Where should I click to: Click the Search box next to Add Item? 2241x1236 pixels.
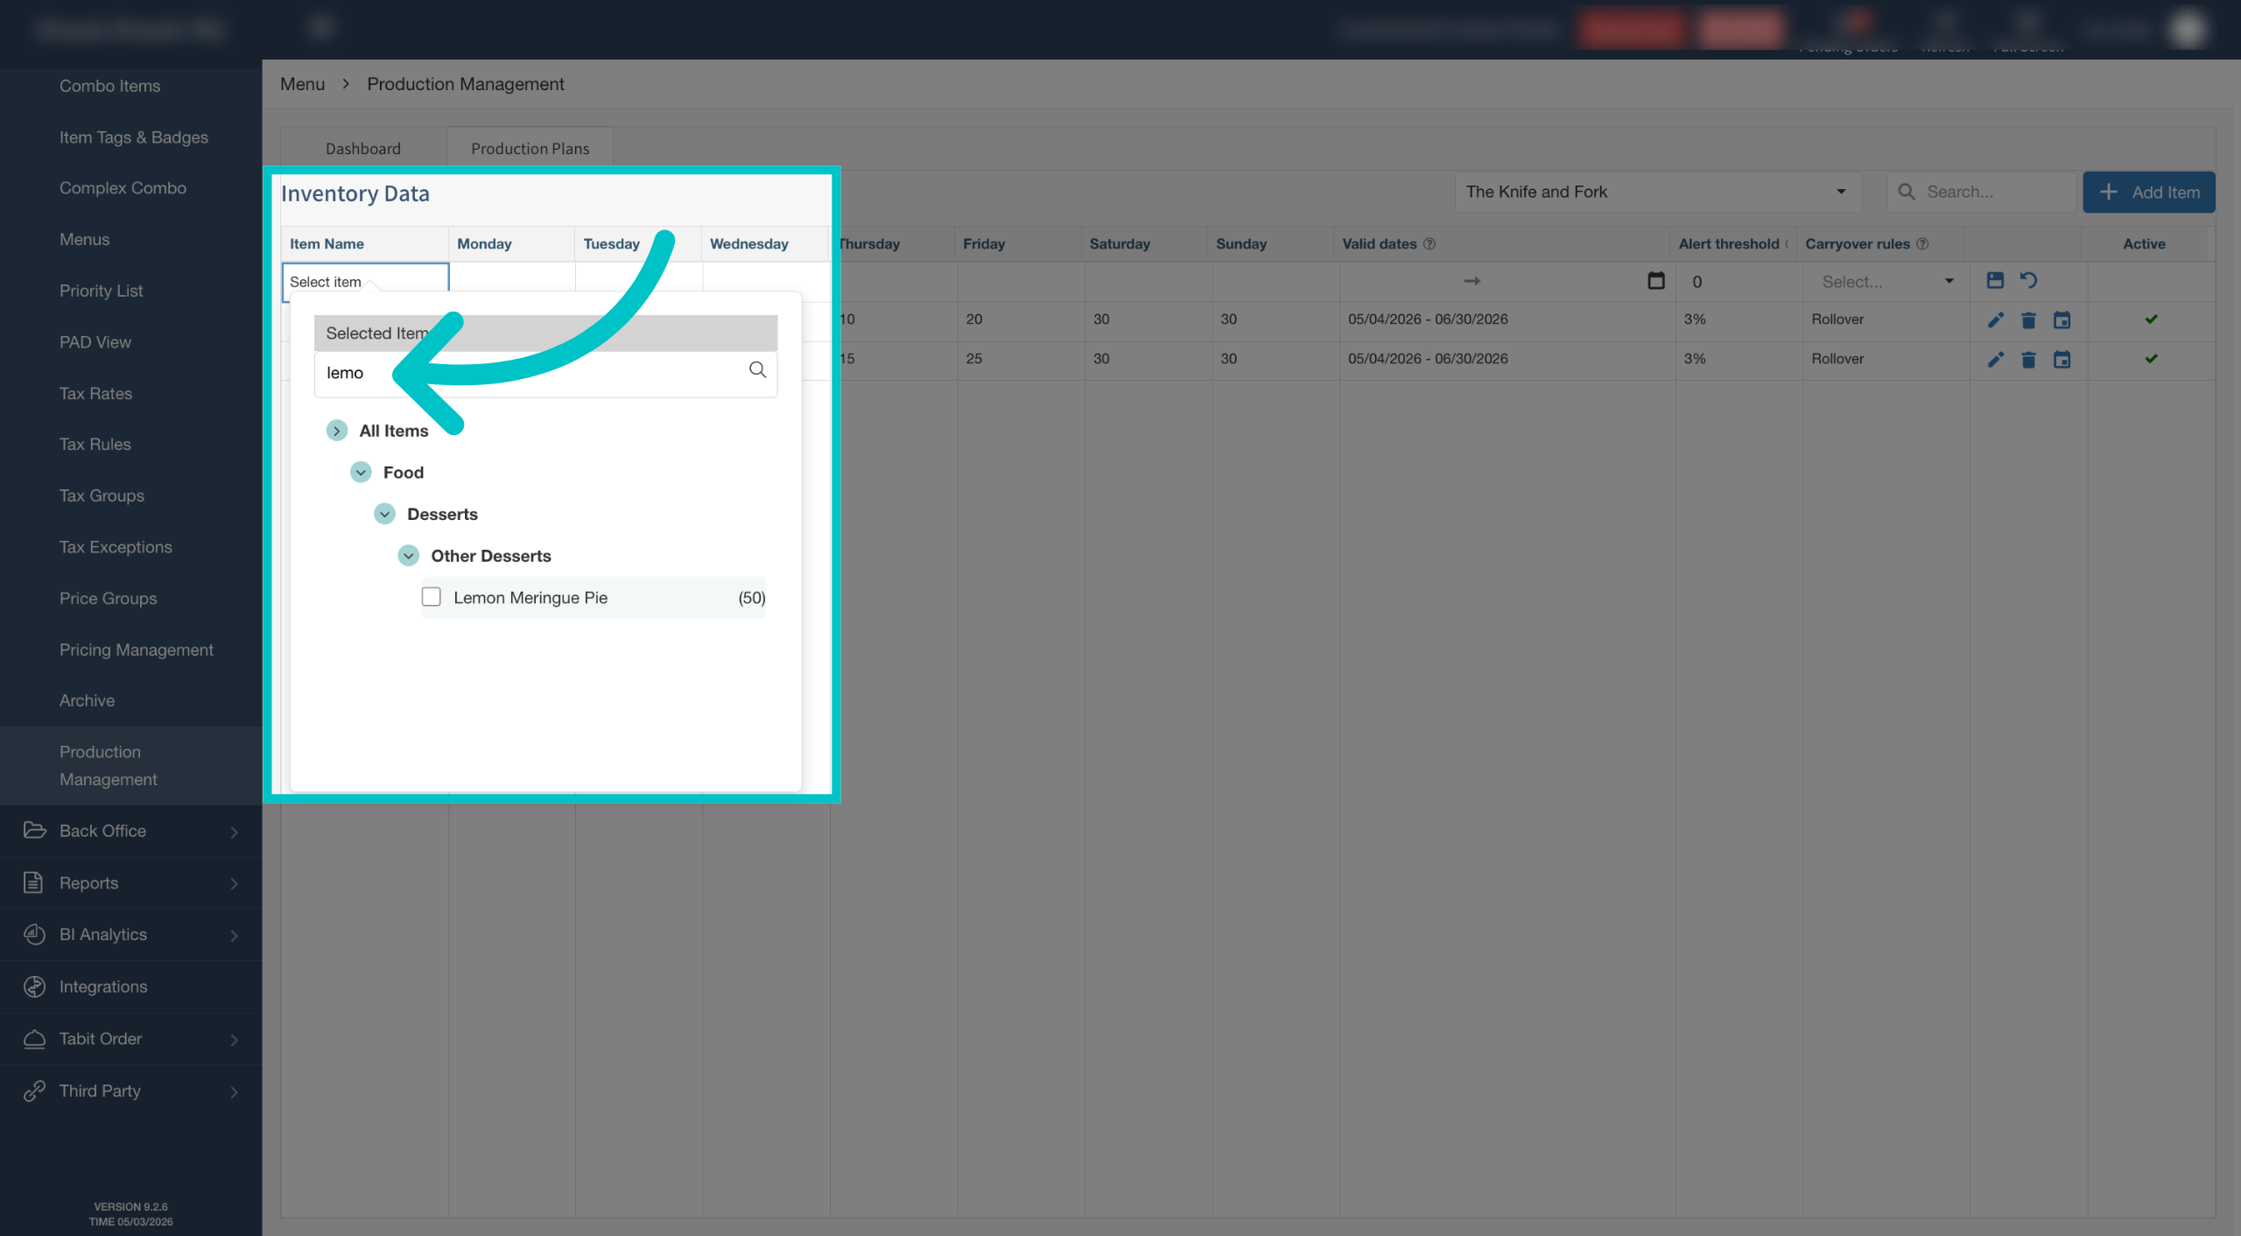coord(1981,192)
